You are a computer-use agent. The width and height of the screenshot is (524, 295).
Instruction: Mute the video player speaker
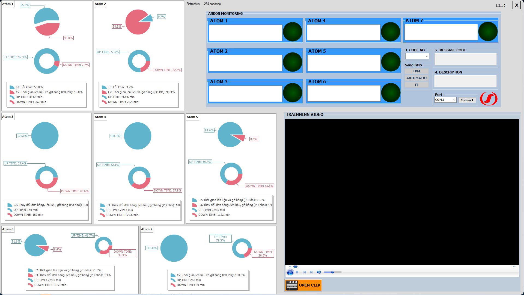tap(318, 272)
